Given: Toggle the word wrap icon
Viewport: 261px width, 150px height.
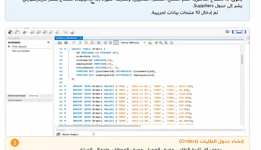Looking at the screenshot, I should [172, 43].
